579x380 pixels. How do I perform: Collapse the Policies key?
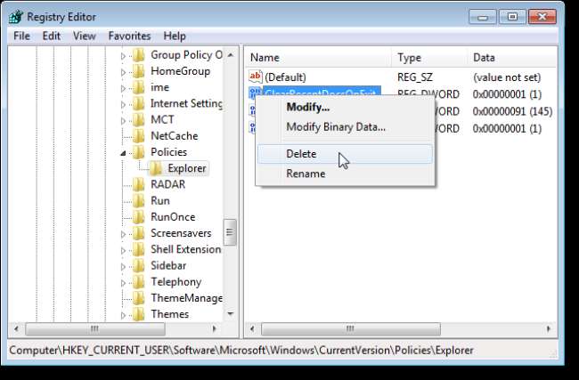[123, 153]
